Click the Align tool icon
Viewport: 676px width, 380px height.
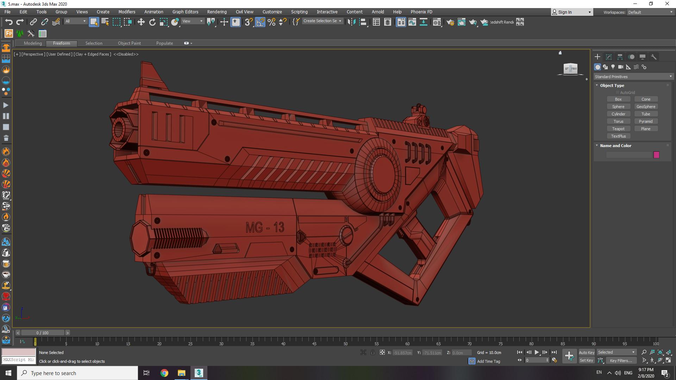click(x=363, y=22)
